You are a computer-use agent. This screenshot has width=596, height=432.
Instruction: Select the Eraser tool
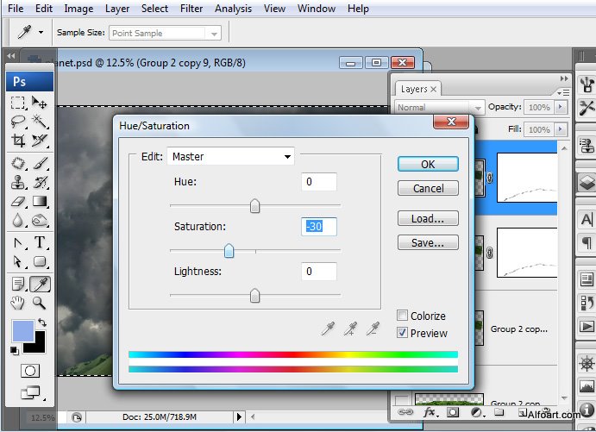tap(17, 202)
